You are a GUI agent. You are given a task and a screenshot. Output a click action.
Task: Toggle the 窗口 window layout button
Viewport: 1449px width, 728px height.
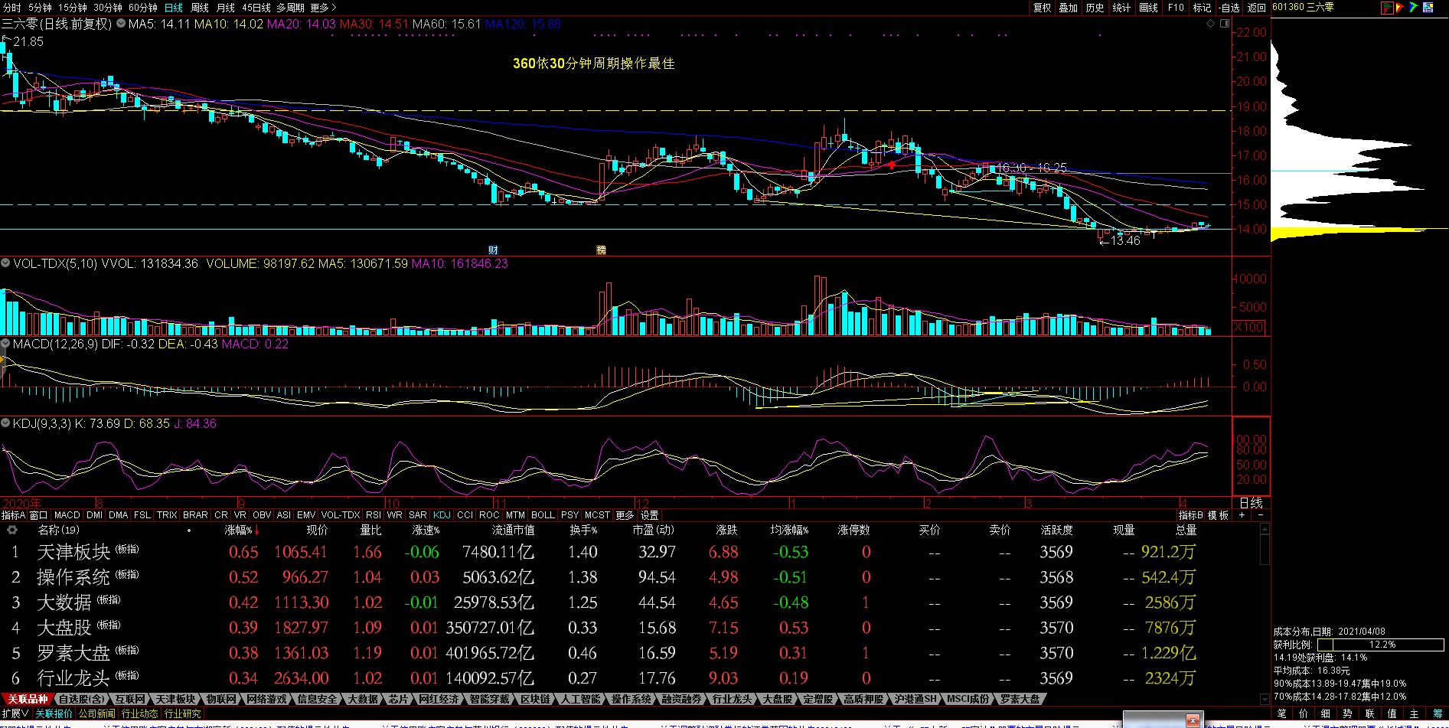(38, 515)
